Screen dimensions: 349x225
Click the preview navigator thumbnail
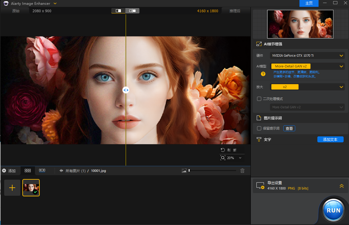300,24
